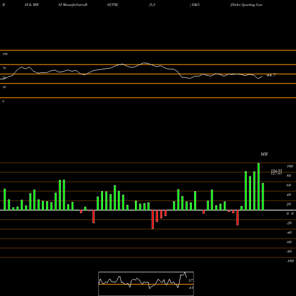Click the small thumbnail line chart at the bottom
This screenshot has width=296, height=296.
click(x=146, y=284)
